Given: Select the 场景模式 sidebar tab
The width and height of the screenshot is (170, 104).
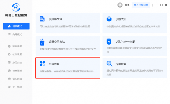Looking at the screenshot, I should (16, 26).
